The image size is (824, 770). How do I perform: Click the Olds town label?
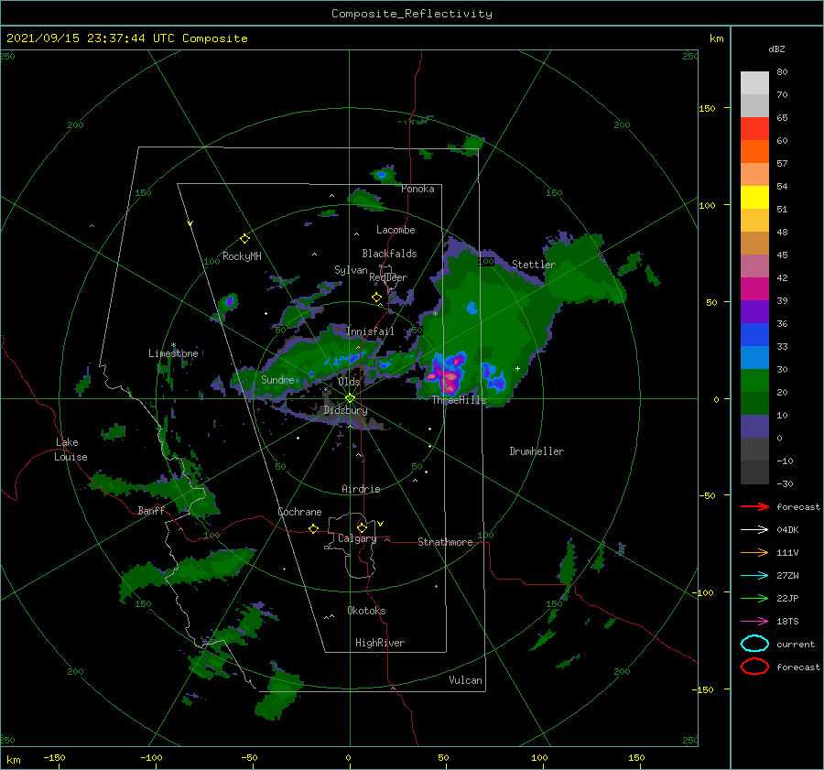pyautogui.click(x=349, y=382)
